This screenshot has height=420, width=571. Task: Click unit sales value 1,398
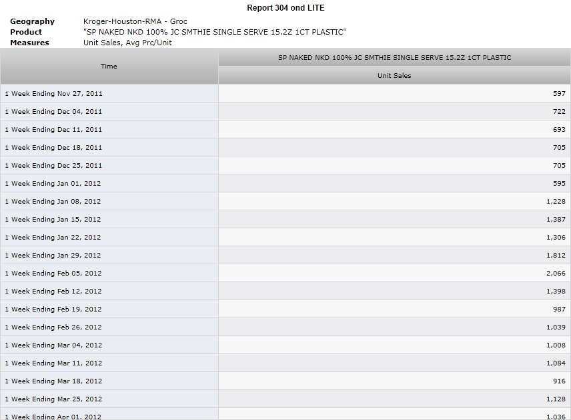point(556,292)
